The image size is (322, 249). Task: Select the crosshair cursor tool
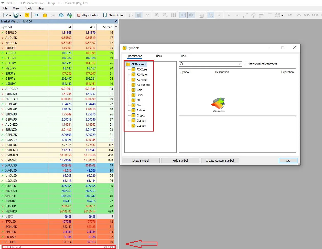click(219, 15)
